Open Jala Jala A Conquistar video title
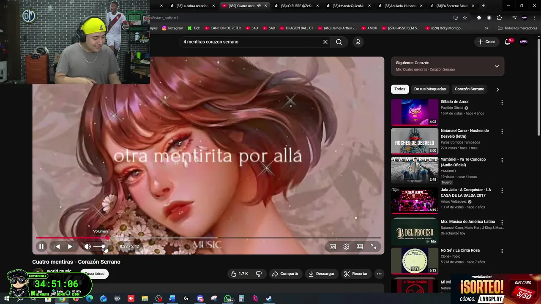Image resolution: width=541 pixels, height=304 pixels. point(465,193)
